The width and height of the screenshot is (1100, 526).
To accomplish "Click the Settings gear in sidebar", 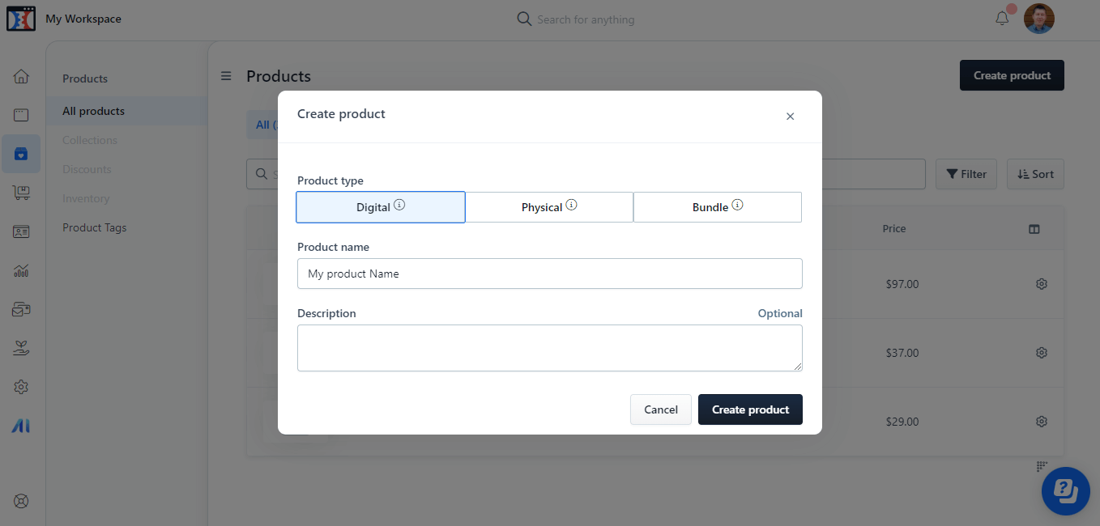I will (21, 386).
